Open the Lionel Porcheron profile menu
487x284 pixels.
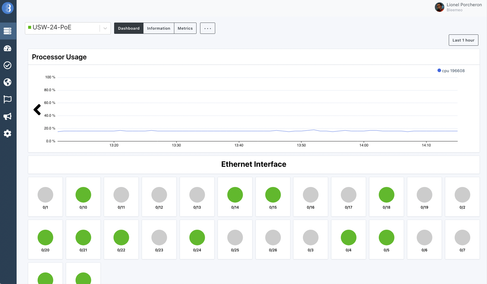point(459,7)
